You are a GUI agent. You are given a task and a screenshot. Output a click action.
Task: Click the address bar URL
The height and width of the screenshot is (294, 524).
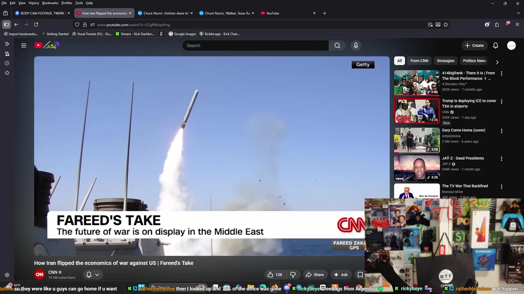click(133, 24)
